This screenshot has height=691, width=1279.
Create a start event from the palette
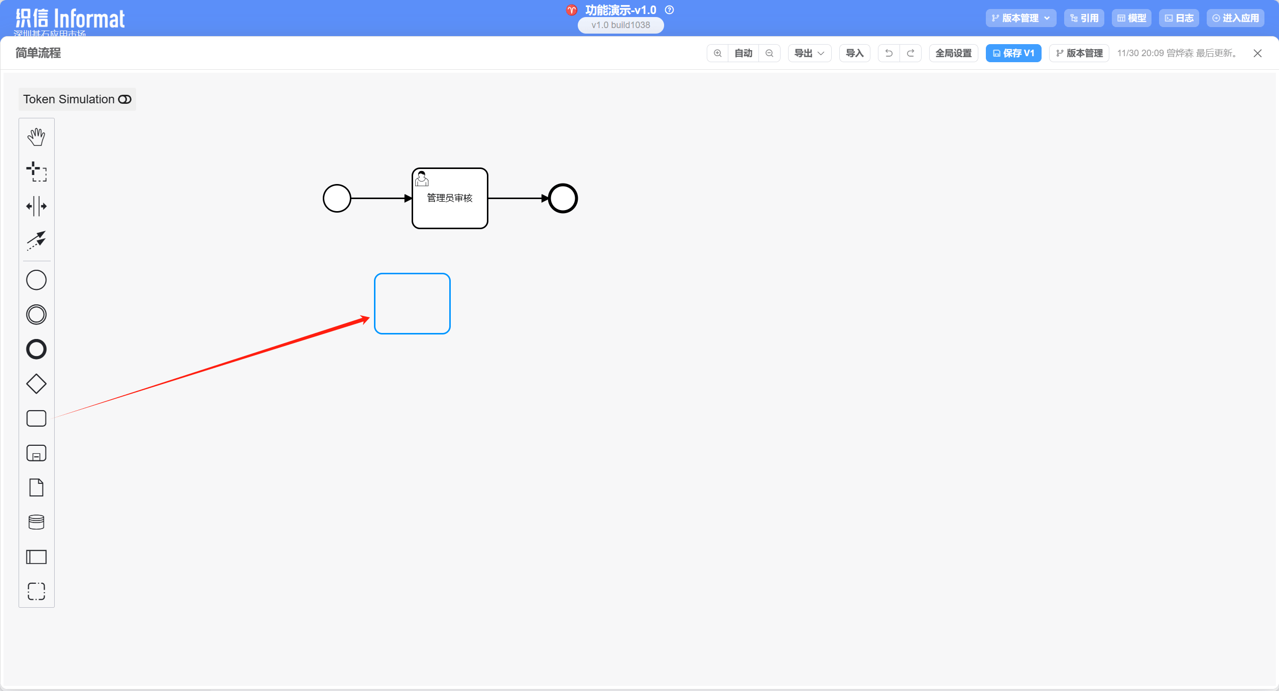click(x=36, y=280)
